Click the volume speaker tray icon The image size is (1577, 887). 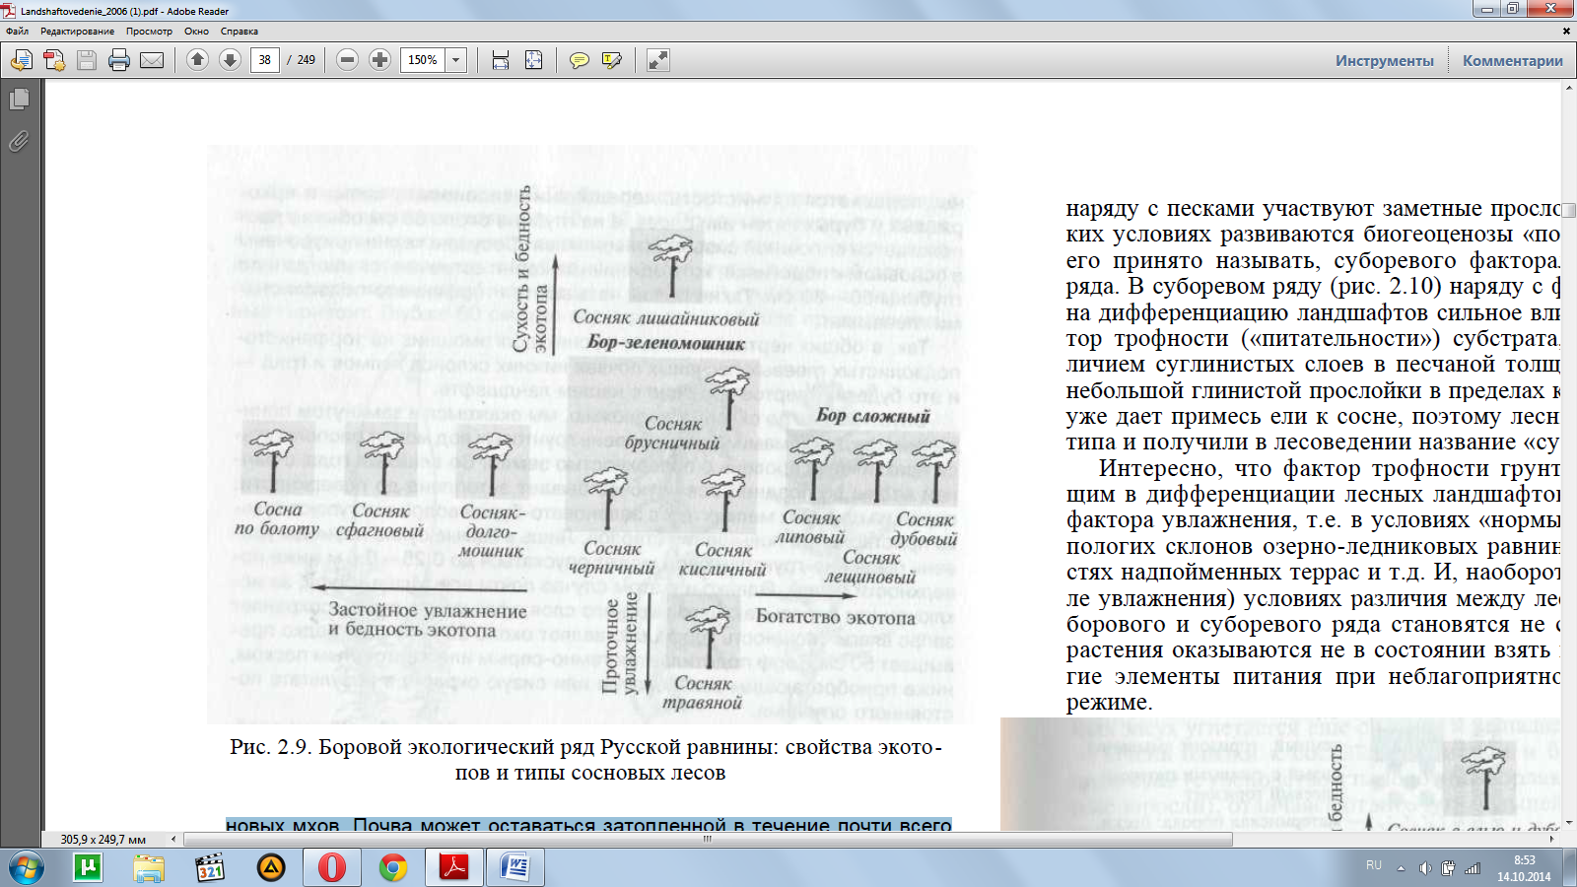click(x=1425, y=868)
